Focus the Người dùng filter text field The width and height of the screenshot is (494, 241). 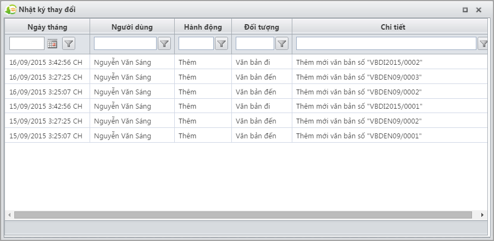125,44
